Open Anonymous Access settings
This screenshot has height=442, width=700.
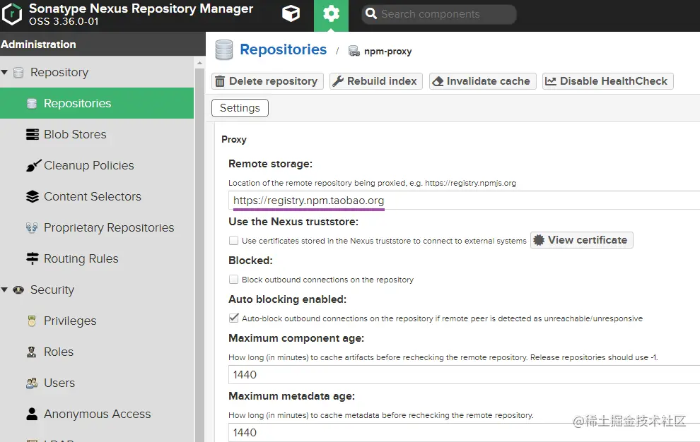coord(97,414)
